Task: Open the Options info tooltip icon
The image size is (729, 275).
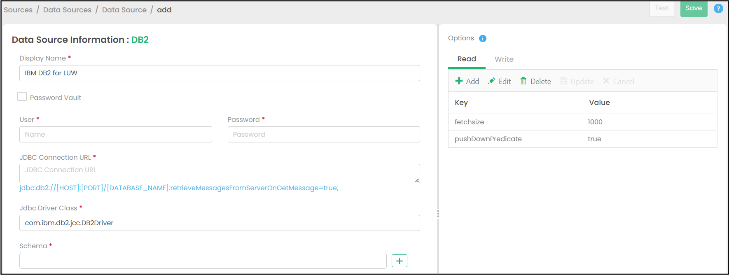Action: click(x=483, y=38)
